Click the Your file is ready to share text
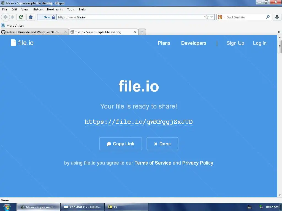The width and height of the screenshot is (282, 211). tap(139, 106)
